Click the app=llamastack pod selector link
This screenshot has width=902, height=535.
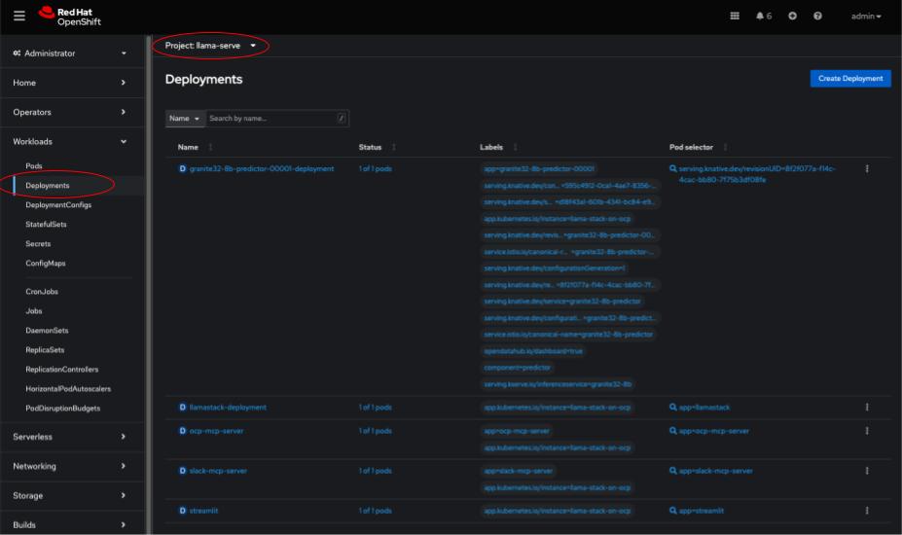pos(704,408)
